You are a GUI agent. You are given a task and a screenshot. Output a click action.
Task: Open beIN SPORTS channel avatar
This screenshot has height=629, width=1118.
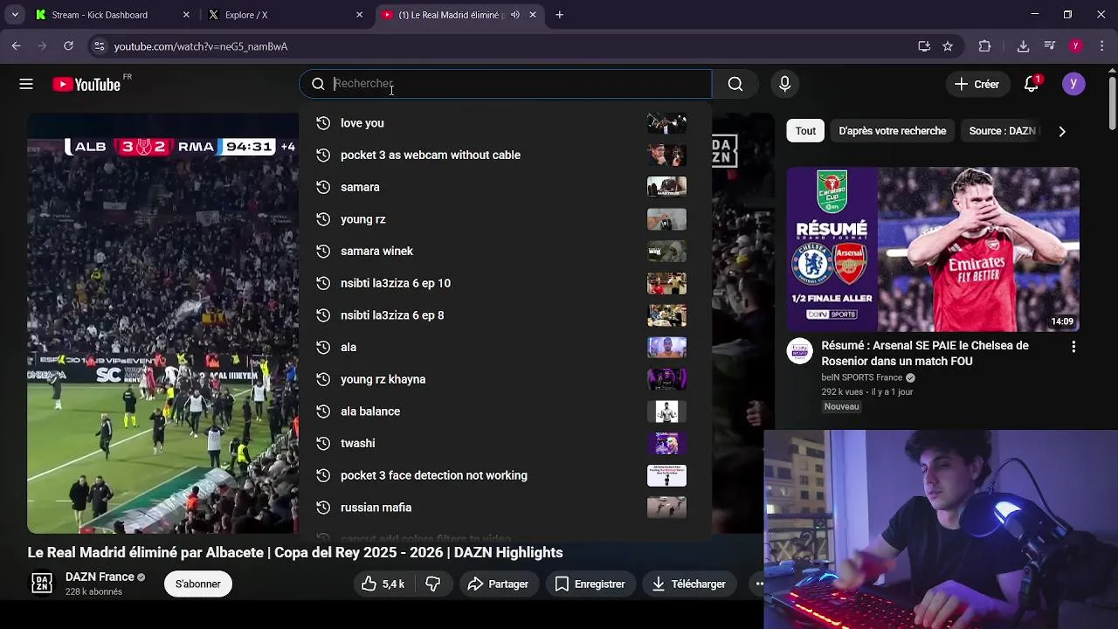(800, 351)
